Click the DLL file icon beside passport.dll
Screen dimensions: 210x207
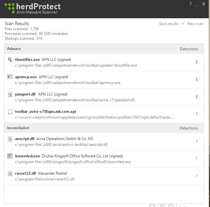pyautogui.click(x=10, y=94)
